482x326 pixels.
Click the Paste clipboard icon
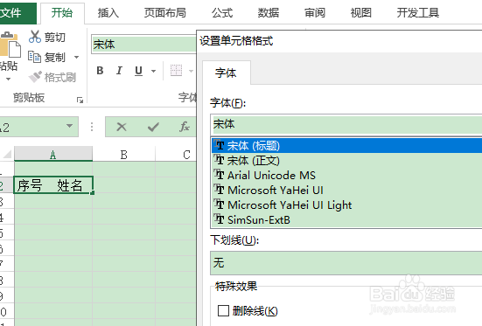click(10, 45)
